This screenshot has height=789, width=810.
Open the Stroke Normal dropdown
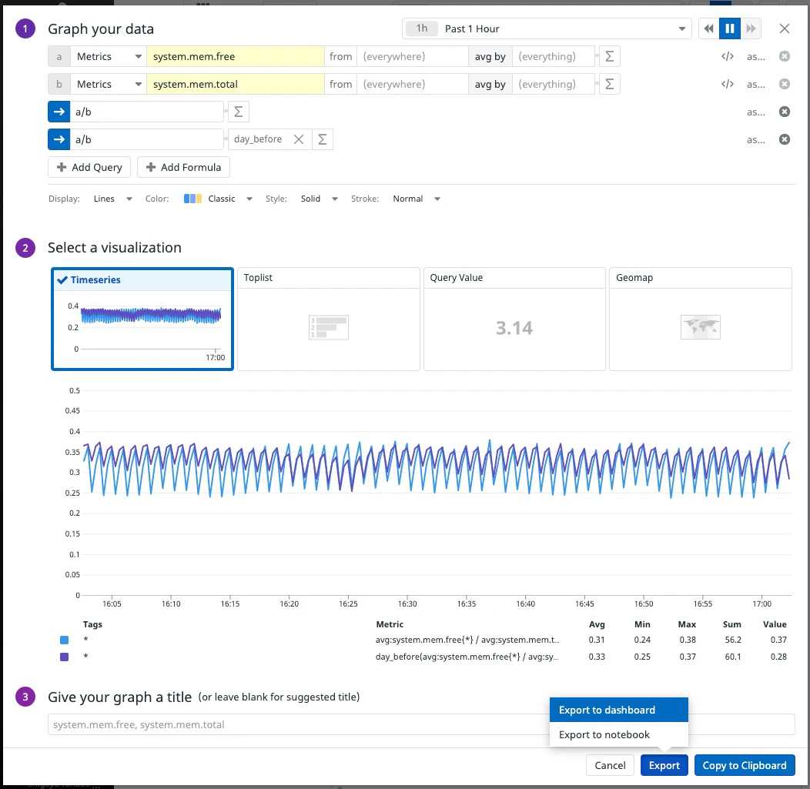(x=416, y=199)
